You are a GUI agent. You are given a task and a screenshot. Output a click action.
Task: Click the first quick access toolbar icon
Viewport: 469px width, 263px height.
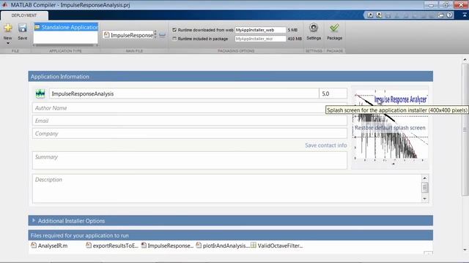370,15
